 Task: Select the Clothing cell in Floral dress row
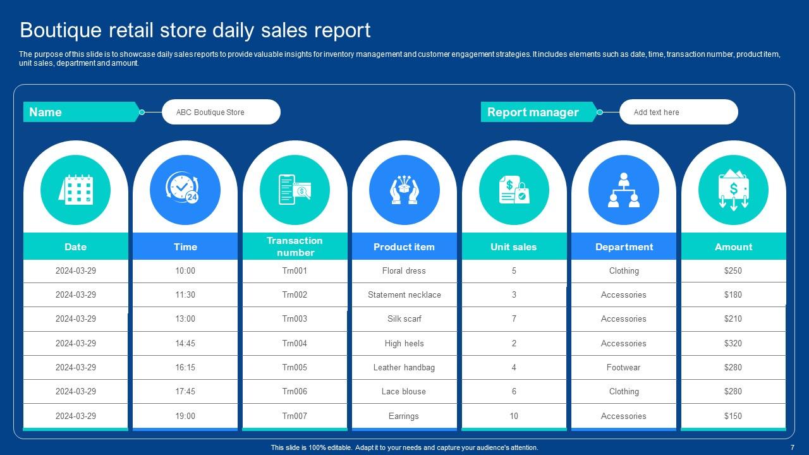coord(624,270)
